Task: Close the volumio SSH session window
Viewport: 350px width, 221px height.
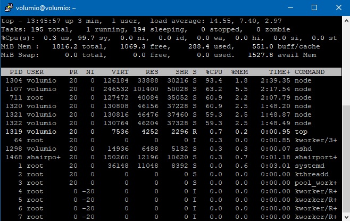Action: pos(338,7)
